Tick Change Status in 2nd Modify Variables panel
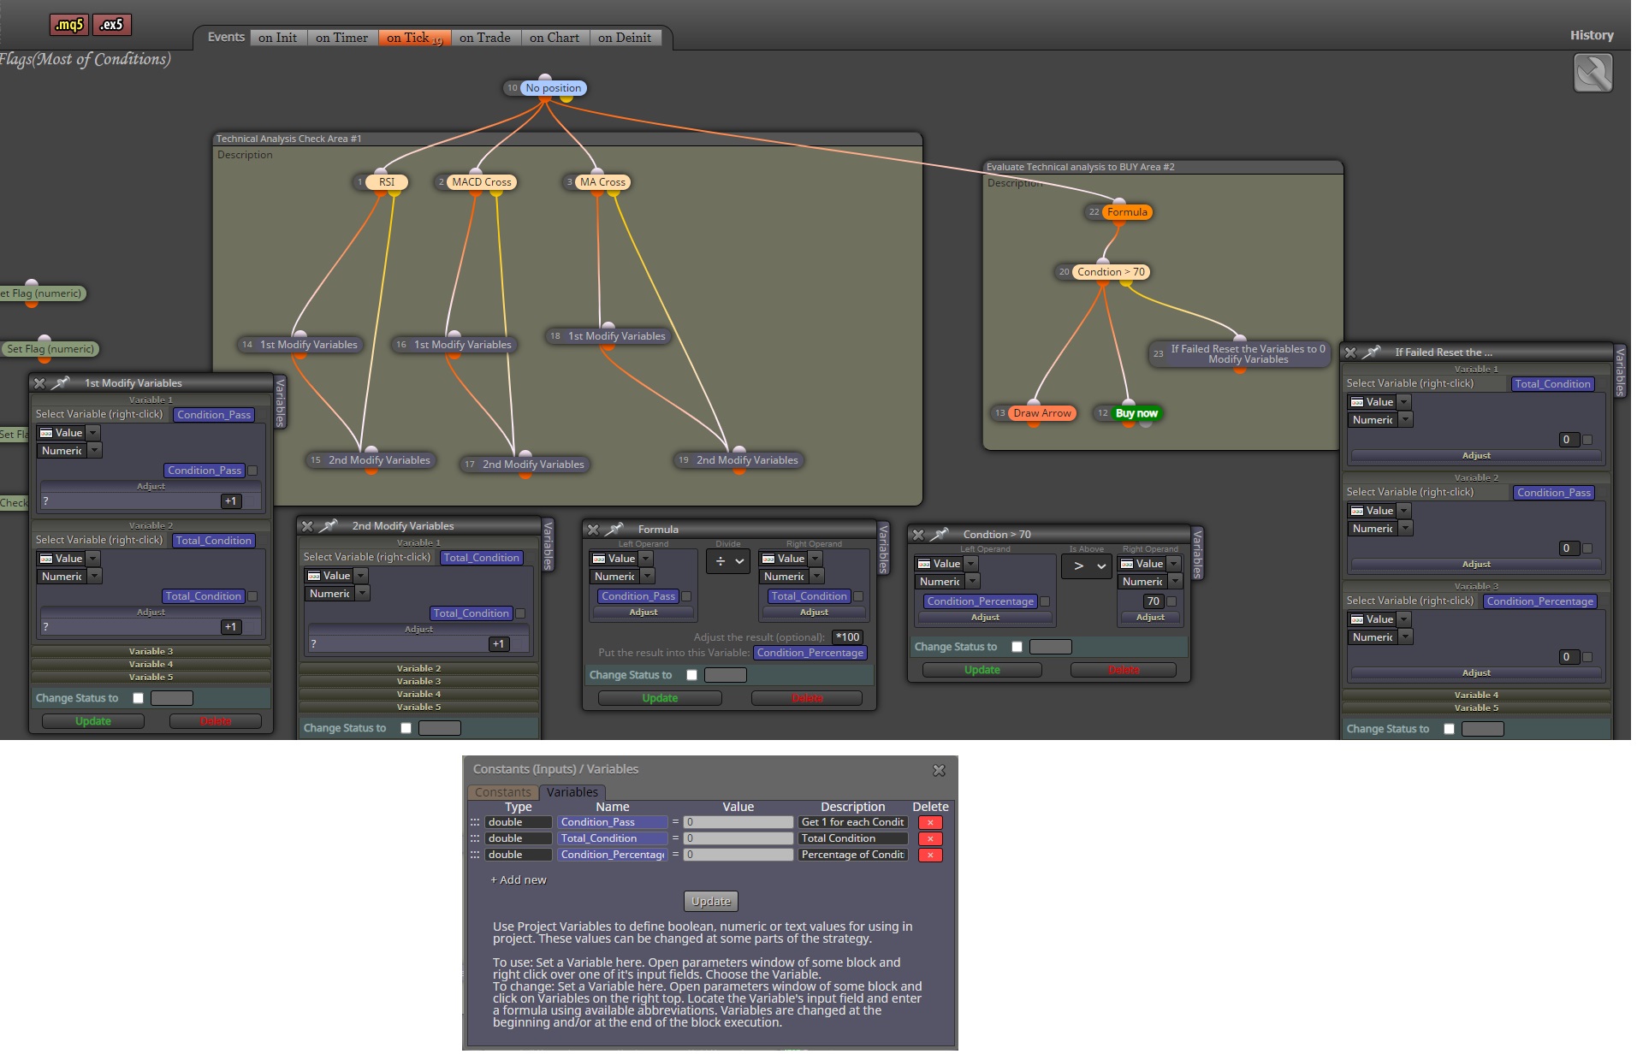1643x1054 pixels. pos(406,728)
